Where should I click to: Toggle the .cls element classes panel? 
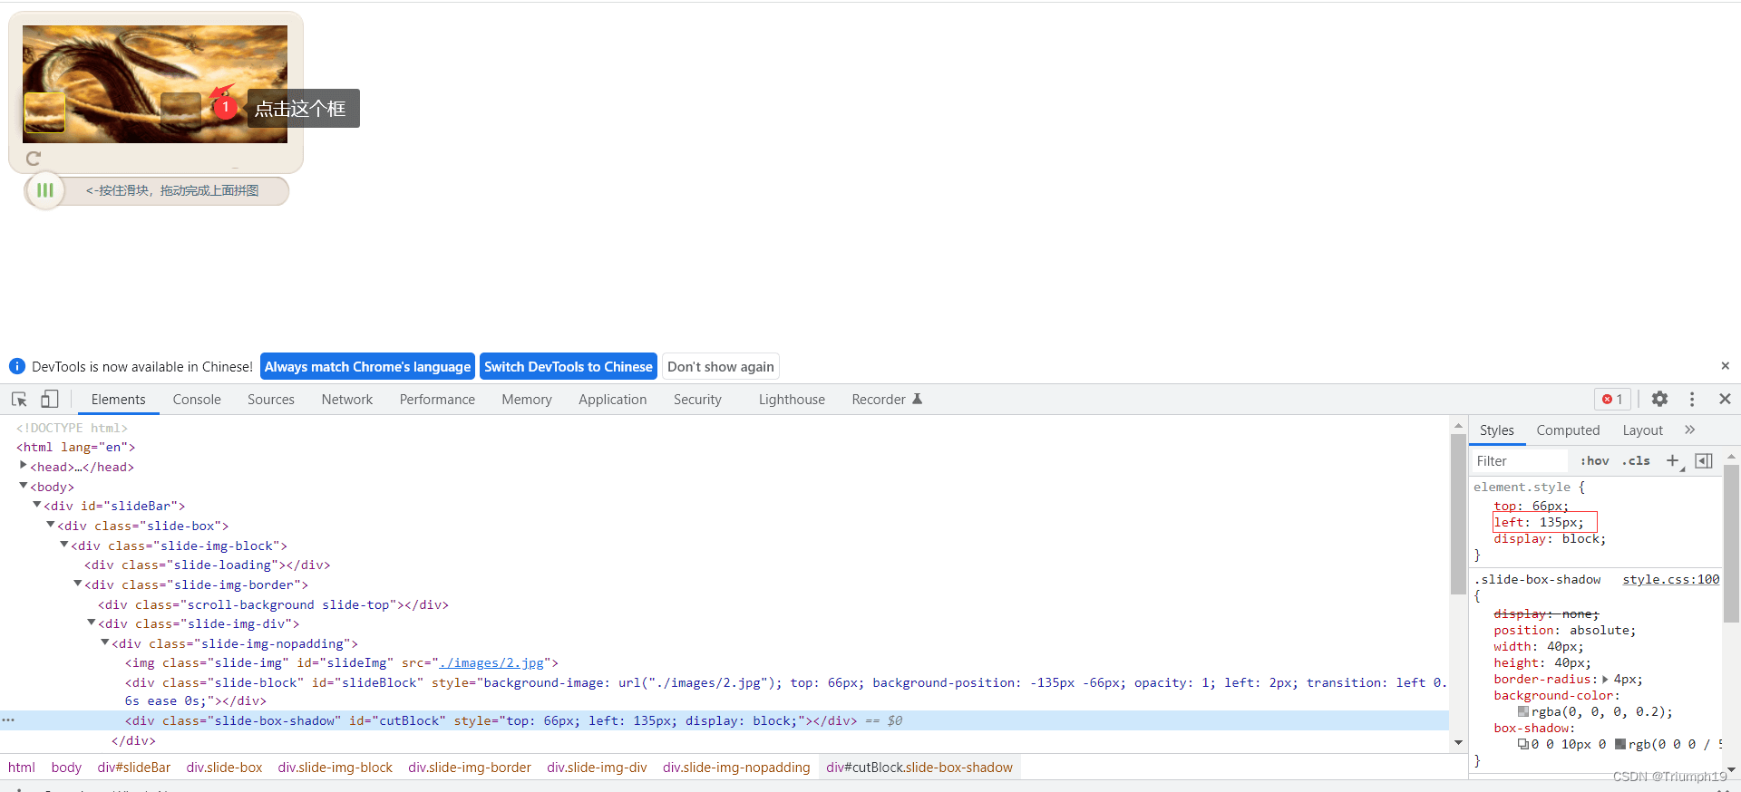(1636, 461)
